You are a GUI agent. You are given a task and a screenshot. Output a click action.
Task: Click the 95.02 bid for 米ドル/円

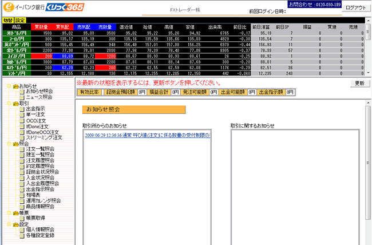68,33
